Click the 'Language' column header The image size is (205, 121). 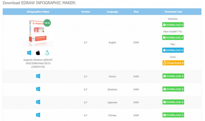[x=112, y=12]
